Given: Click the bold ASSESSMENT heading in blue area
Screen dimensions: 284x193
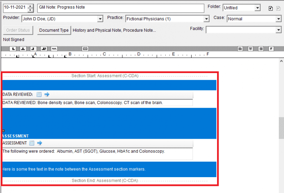Looking at the screenshot, I should [x=16, y=136].
